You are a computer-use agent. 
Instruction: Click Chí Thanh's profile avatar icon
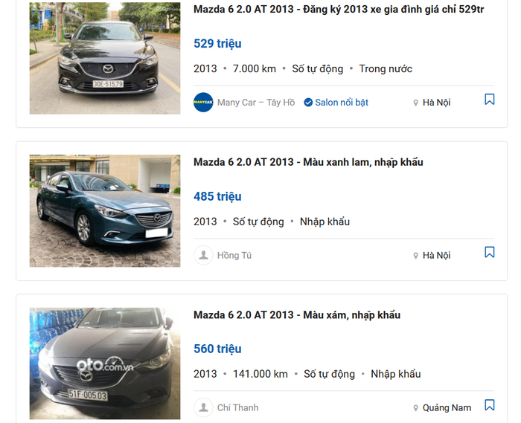click(203, 407)
